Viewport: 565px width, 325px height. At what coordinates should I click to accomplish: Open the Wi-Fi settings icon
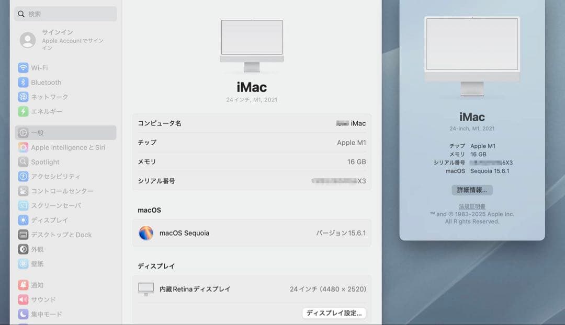22,67
